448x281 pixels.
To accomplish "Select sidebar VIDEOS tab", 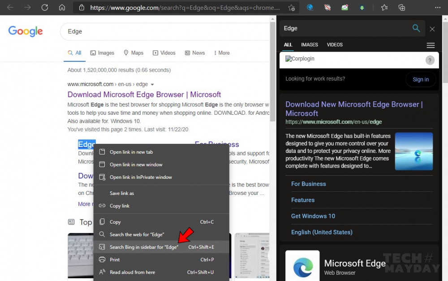I will pos(335,45).
